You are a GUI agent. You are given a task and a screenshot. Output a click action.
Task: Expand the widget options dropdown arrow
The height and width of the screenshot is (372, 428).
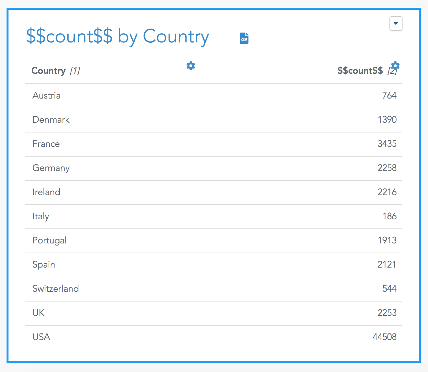[x=396, y=23]
